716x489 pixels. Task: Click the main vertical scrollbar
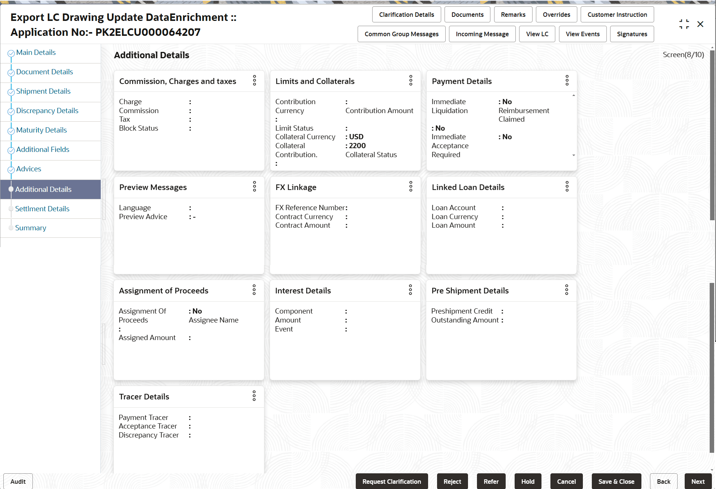[x=712, y=134]
